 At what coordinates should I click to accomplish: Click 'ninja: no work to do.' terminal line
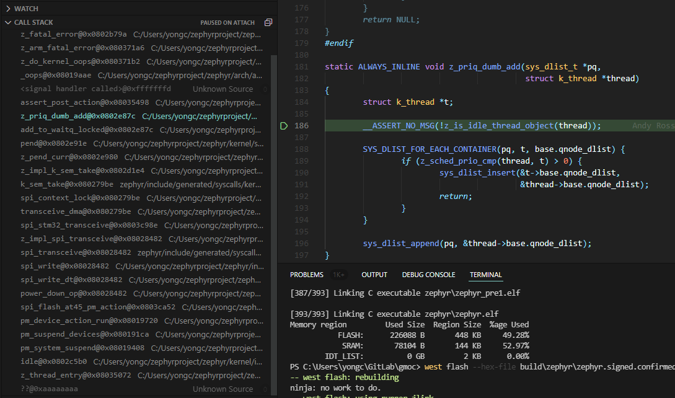(335, 388)
